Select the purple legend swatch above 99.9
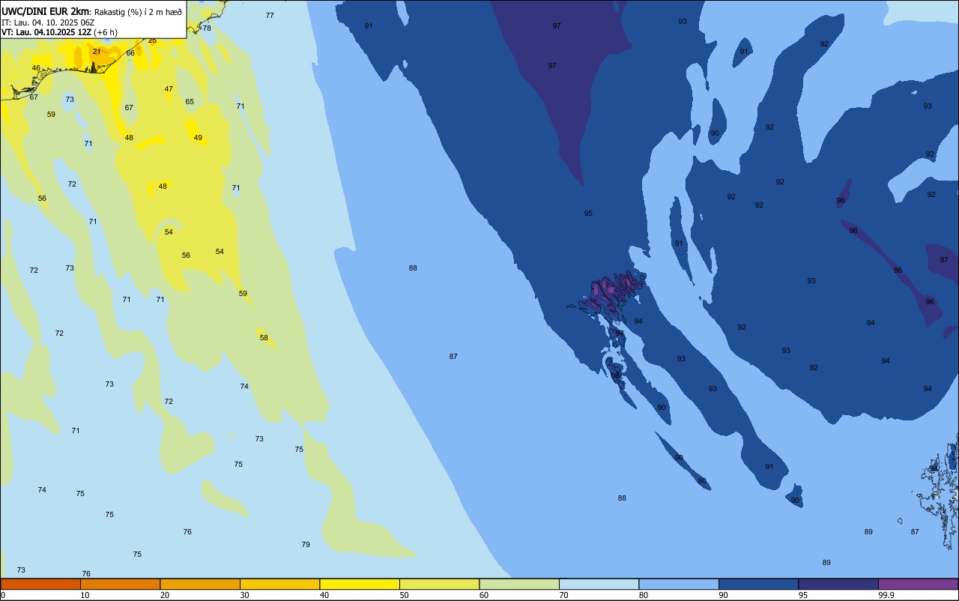Viewport: 959px width, 601px height. tap(918, 584)
